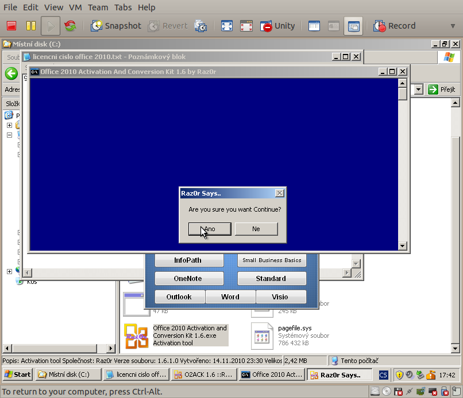The height and width of the screenshot is (398, 463).
Task: Click the greyed summary view icon
Action: (x=333, y=26)
